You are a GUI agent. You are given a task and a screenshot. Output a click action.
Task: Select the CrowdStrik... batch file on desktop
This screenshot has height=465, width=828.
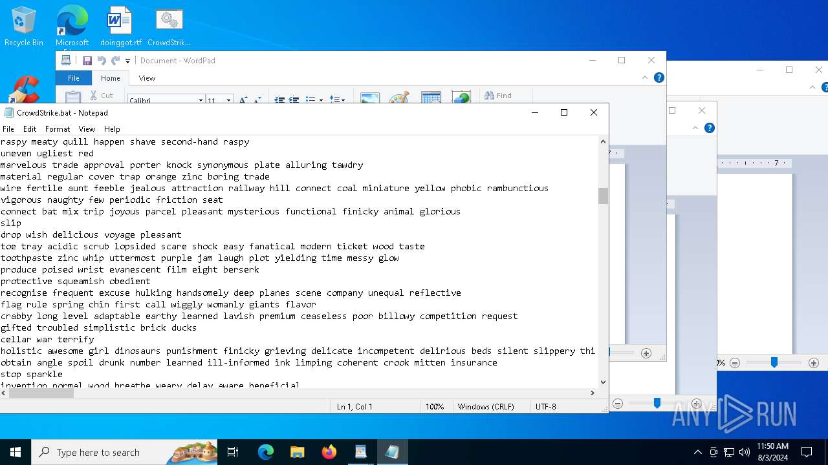[x=169, y=26]
